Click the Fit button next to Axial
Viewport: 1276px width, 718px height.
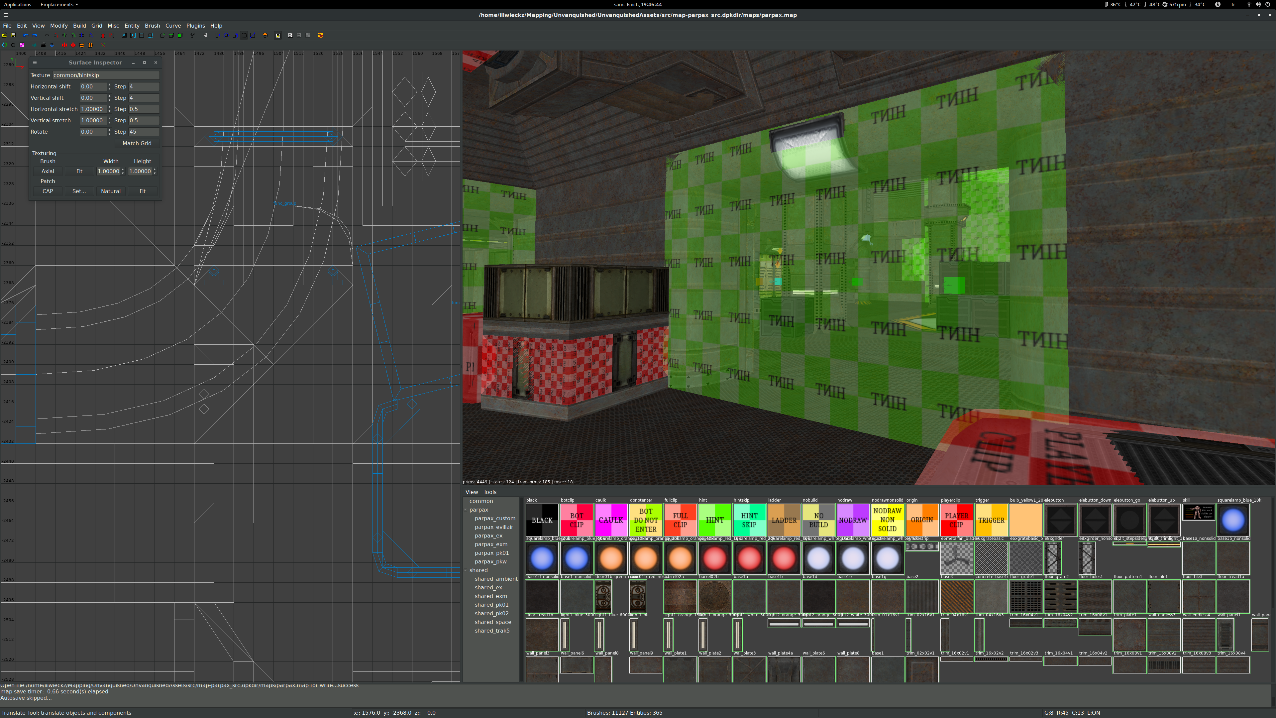click(x=79, y=172)
